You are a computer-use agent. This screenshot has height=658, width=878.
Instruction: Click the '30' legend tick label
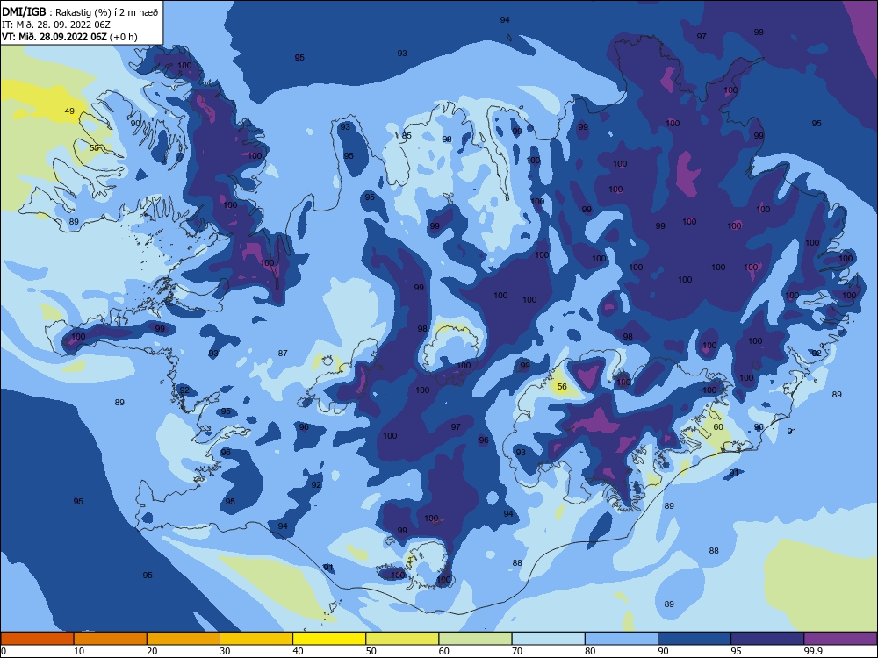pyautogui.click(x=225, y=651)
